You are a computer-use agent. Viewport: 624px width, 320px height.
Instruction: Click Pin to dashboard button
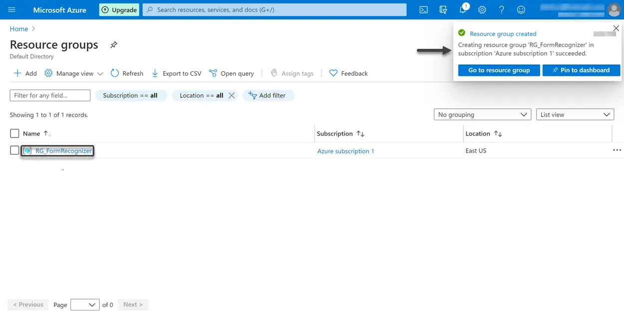click(581, 70)
